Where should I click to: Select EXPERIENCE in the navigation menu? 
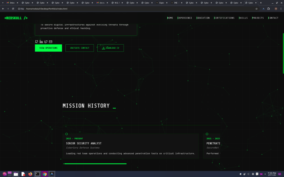(x=185, y=18)
